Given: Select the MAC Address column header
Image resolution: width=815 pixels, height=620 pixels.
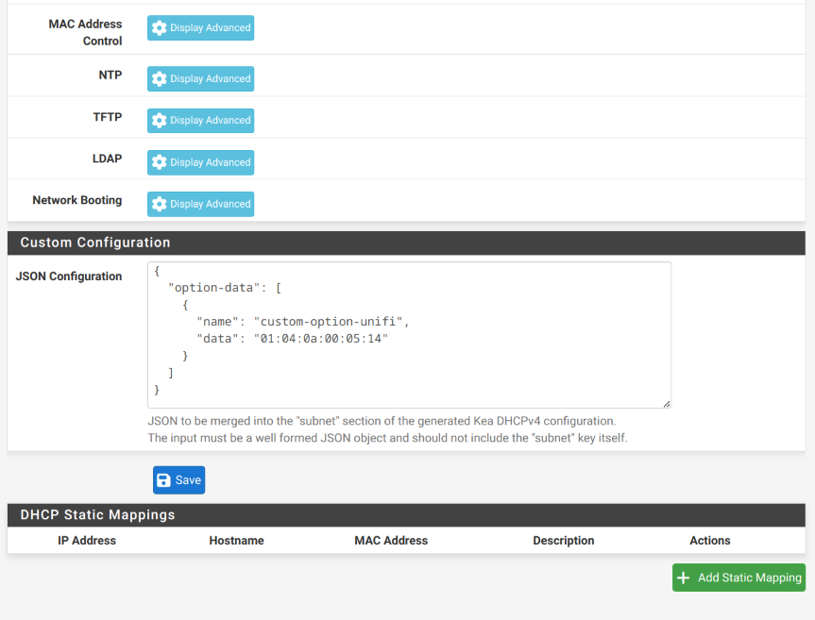Looking at the screenshot, I should (391, 541).
